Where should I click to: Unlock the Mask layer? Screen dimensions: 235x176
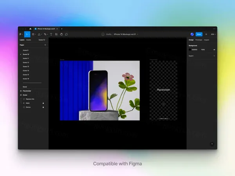(43, 103)
